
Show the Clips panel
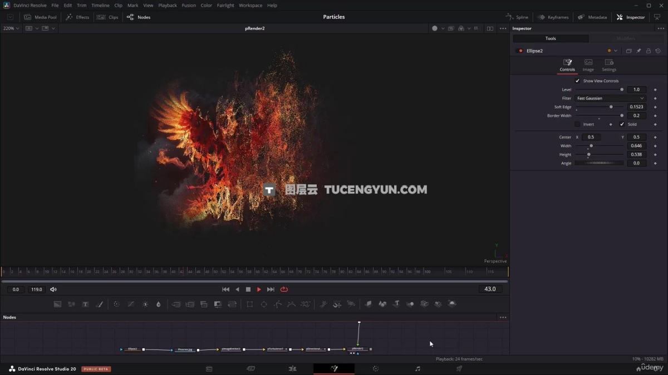coord(107,17)
